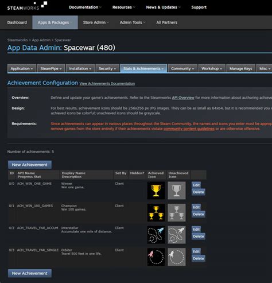Select the ACH_TRAVEL_FAR_ACCUM API name
The height and width of the screenshot is (283, 272).
click(x=37, y=228)
